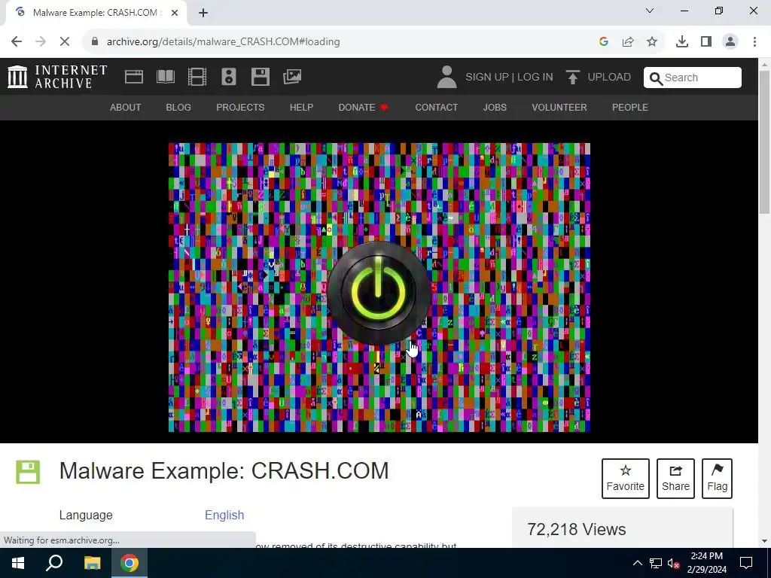Open the BLOG menu item
The width and height of the screenshot is (771, 578).
coord(178,107)
